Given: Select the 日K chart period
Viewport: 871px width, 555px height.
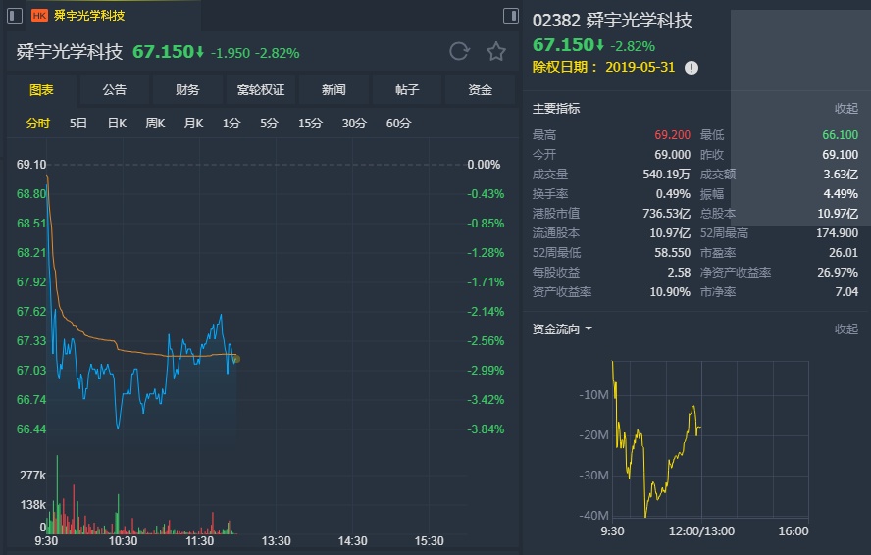Looking at the screenshot, I should (x=117, y=124).
